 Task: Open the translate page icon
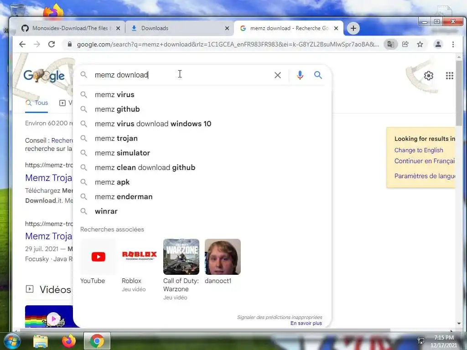pos(390,44)
